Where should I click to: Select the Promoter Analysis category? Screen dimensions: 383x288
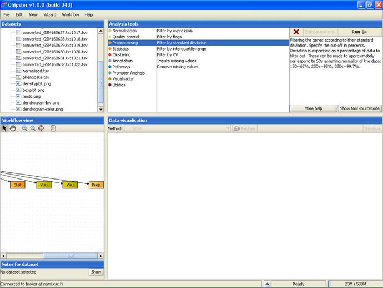pos(128,73)
